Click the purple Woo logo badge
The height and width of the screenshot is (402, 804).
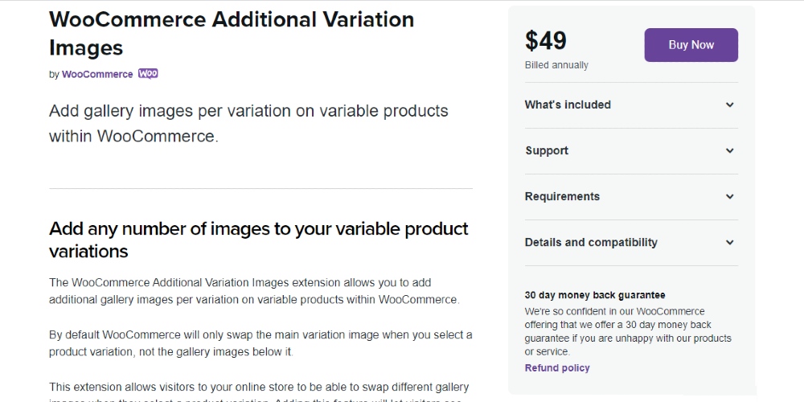pyautogui.click(x=148, y=74)
